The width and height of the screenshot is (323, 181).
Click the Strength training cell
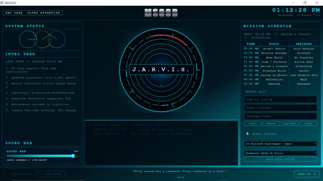coord(304,53)
